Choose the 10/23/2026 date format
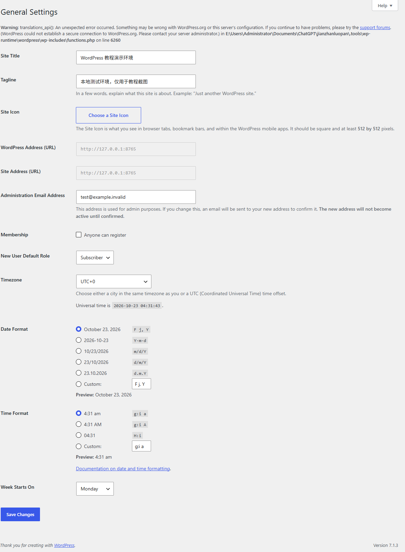Screen dimensions: 405x552 pos(79,351)
